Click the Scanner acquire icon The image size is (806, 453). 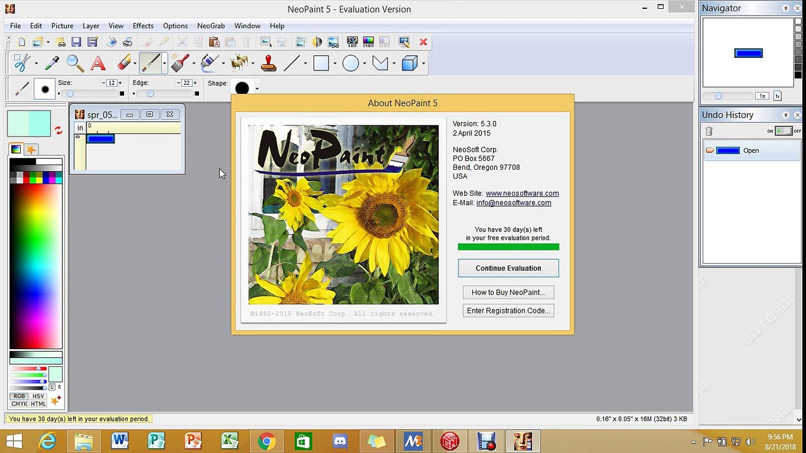coord(111,42)
